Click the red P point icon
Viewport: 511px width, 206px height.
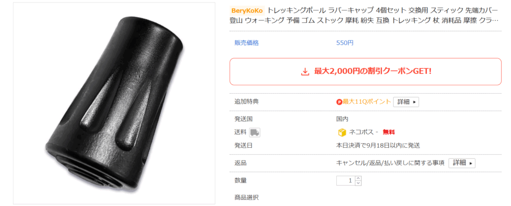point(340,102)
